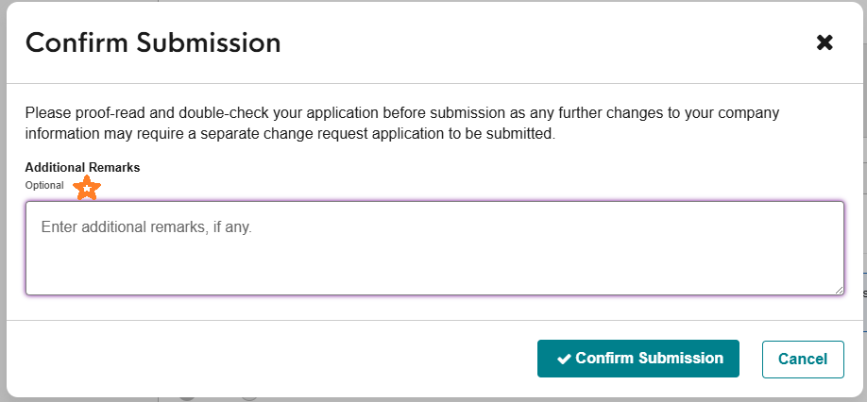
Task: Click the "Optional" hint text
Action: (x=44, y=186)
